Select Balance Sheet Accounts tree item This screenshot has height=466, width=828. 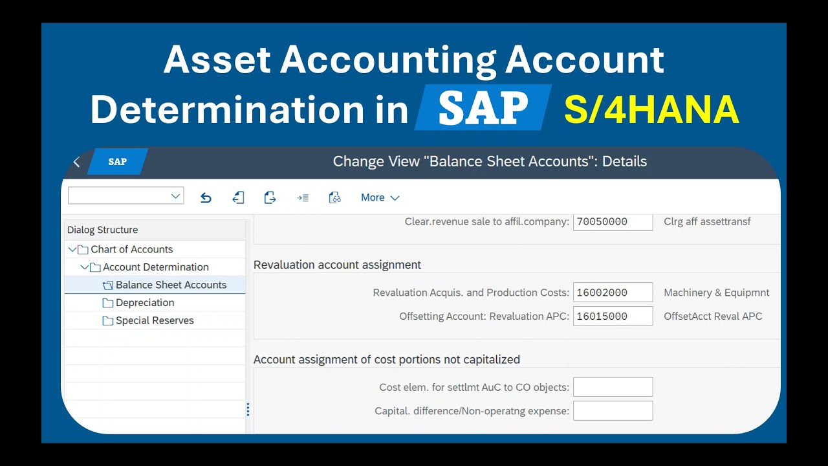point(171,285)
